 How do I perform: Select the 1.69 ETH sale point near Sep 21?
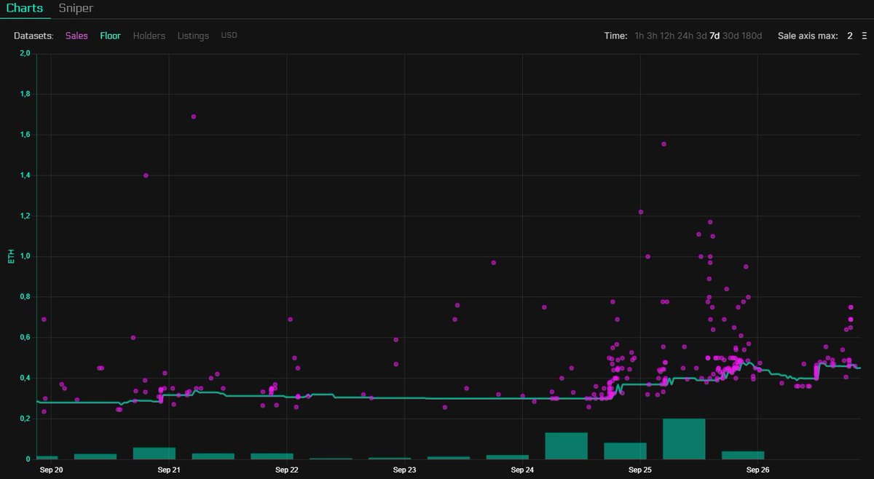tap(193, 116)
